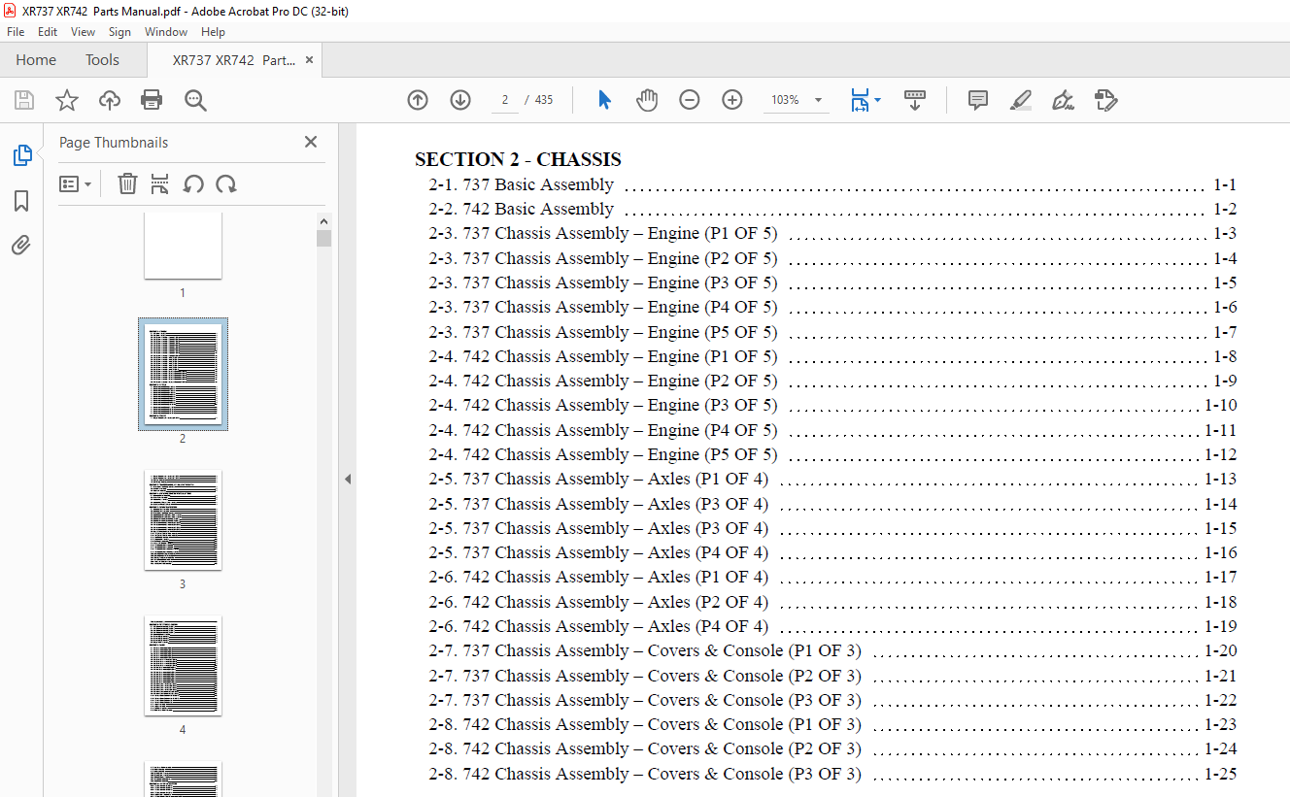Open the Bookmarks panel icon
This screenshot has width=1290, height=797.
21,201
